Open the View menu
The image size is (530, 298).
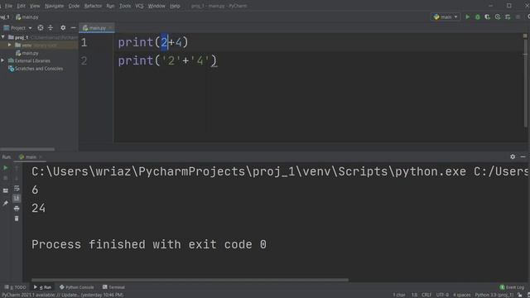click(x=35, y=6)
